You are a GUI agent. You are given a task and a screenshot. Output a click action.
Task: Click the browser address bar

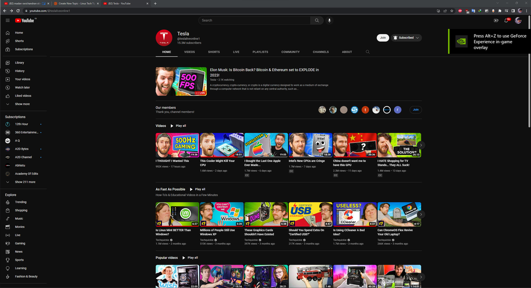pyautogui.click(x=230, y=11)
